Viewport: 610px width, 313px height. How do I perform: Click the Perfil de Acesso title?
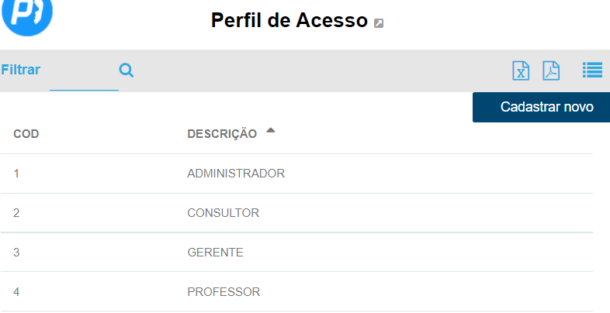click(289, 21)
